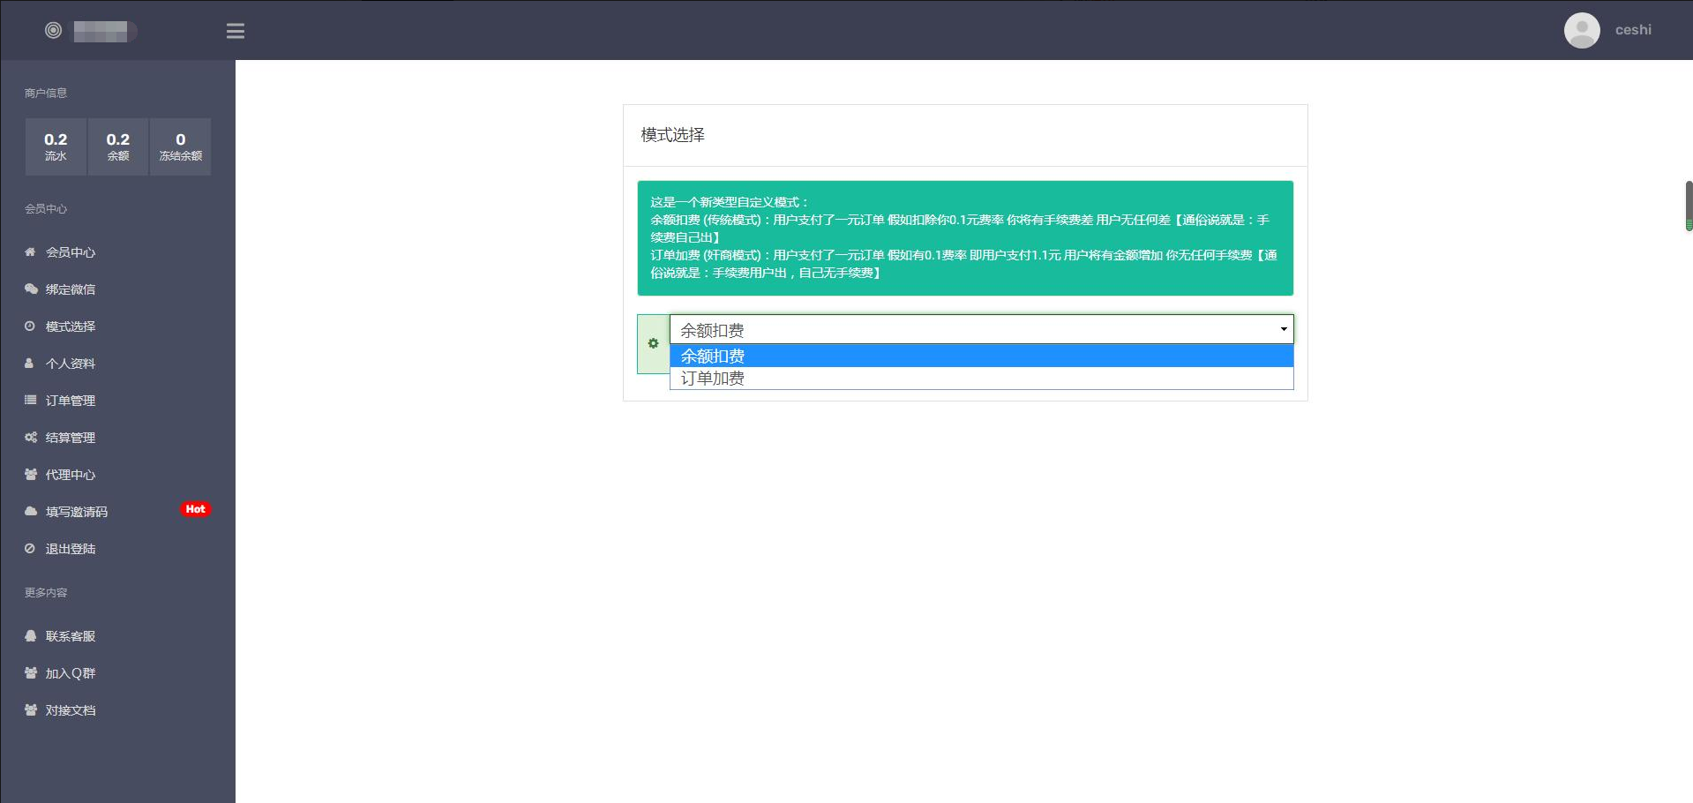
Task: Click the 加入Q群 link
Action: coord(71,673)
